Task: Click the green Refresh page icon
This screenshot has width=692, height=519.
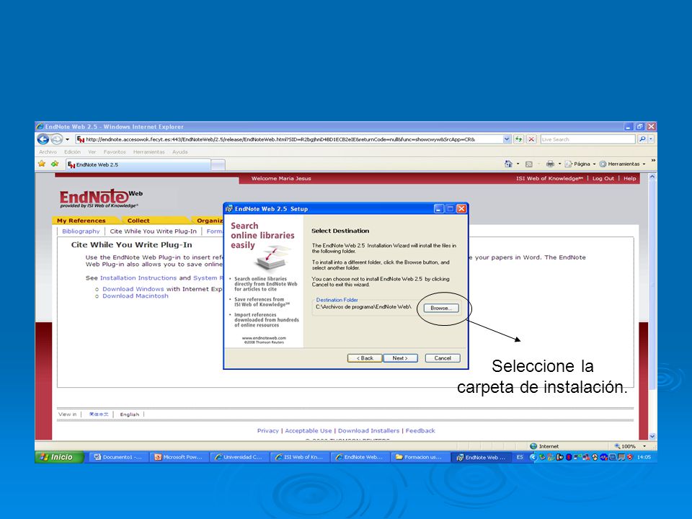Action: [518, 139]
